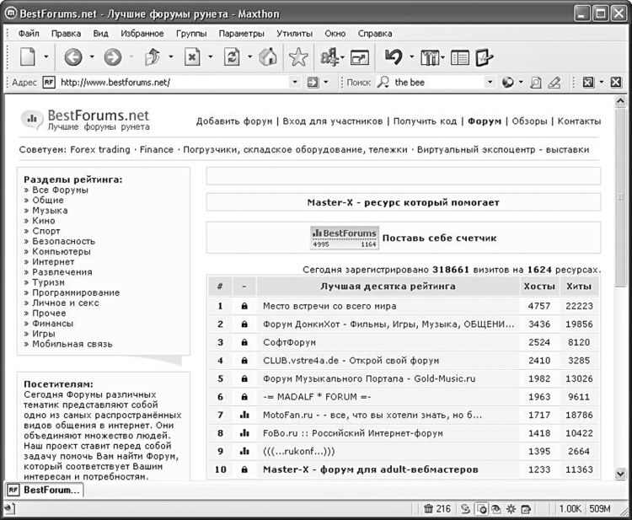Click the BestForums counter badge image

pos(345,238)
